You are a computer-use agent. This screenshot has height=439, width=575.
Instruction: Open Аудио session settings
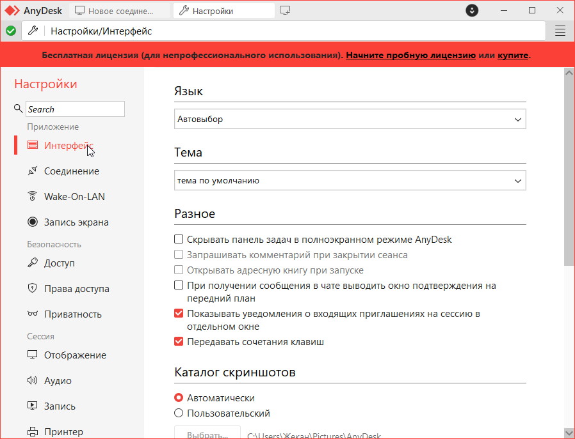pyautogui.click(x=58, y=381)
